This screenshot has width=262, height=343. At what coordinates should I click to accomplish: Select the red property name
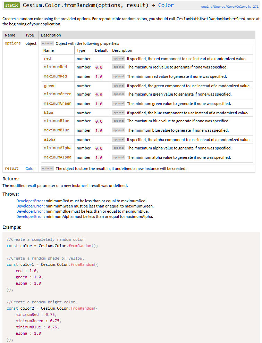(47, 58)
